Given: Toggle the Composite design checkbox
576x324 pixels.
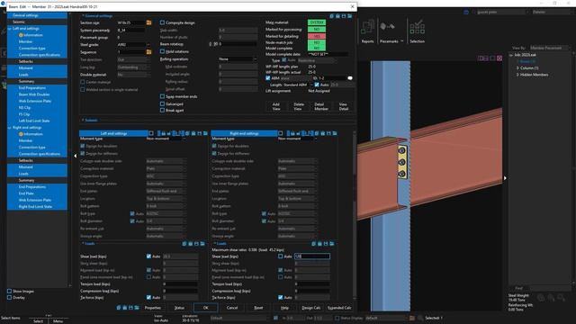Looking at the screenshot, I should click(x=162, y=22).
